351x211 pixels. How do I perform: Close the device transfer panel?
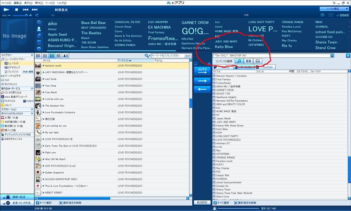(348, 56)
